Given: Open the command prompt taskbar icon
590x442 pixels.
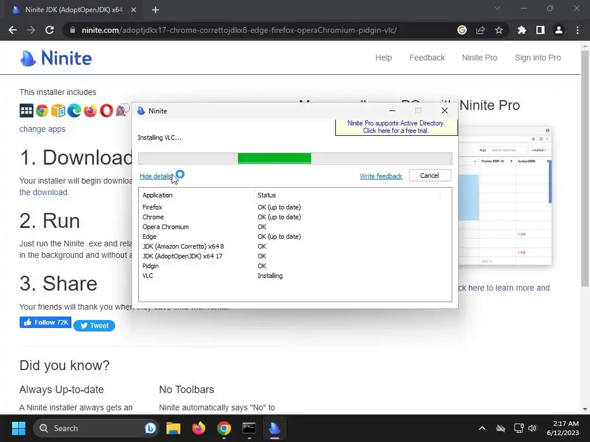Looking at the screenshot, I should (x=249, y=428).
